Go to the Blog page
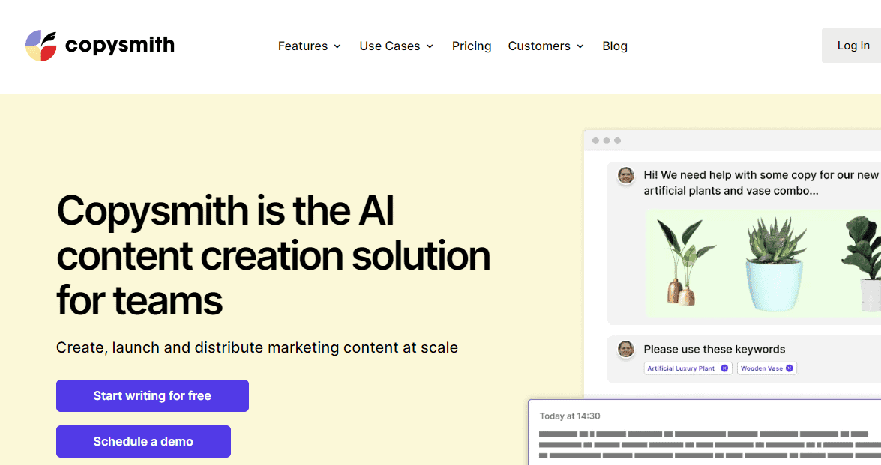 click(615, 46)
